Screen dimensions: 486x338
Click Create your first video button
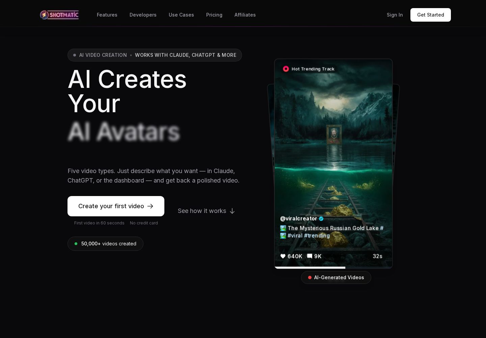point(116,206)
